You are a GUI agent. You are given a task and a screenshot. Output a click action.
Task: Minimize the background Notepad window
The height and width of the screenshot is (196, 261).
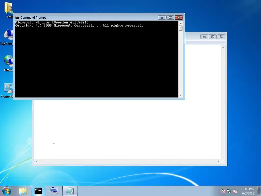coord(204,37)
